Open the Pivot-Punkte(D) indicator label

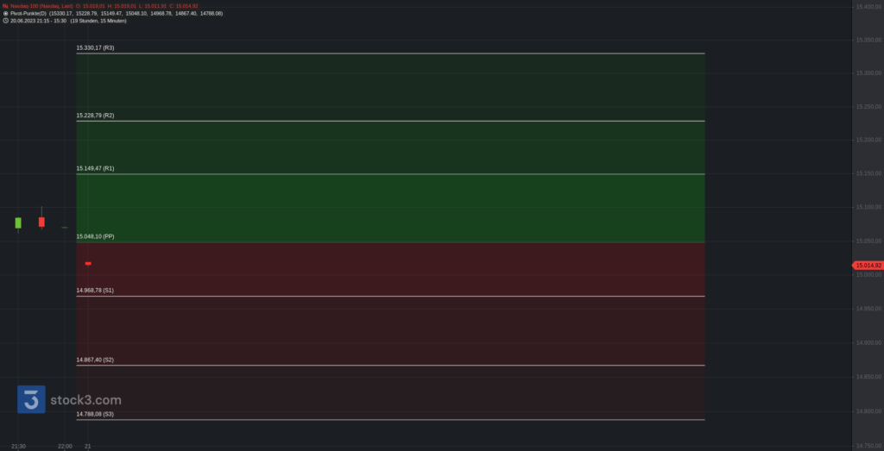(x=28, y=13)
